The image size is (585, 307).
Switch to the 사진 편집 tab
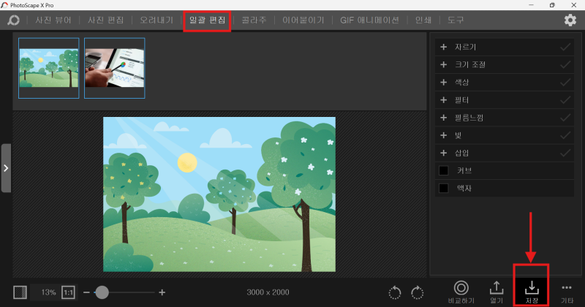click(x=105, y=20)
